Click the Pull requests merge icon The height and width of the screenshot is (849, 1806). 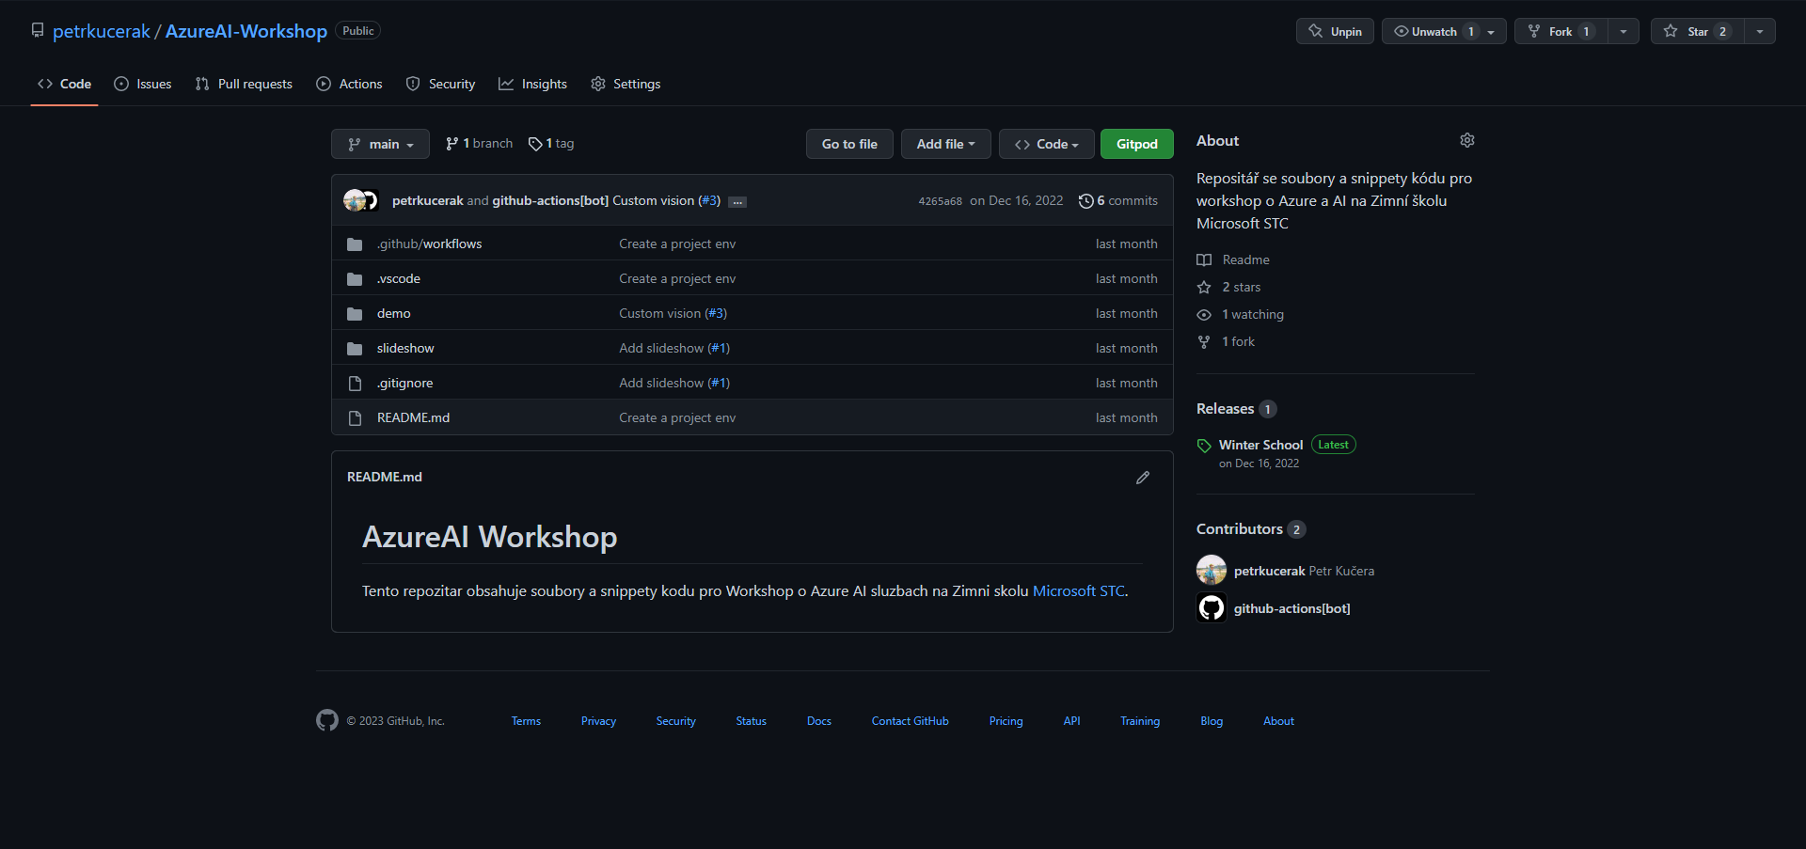(x=202, y=84)
